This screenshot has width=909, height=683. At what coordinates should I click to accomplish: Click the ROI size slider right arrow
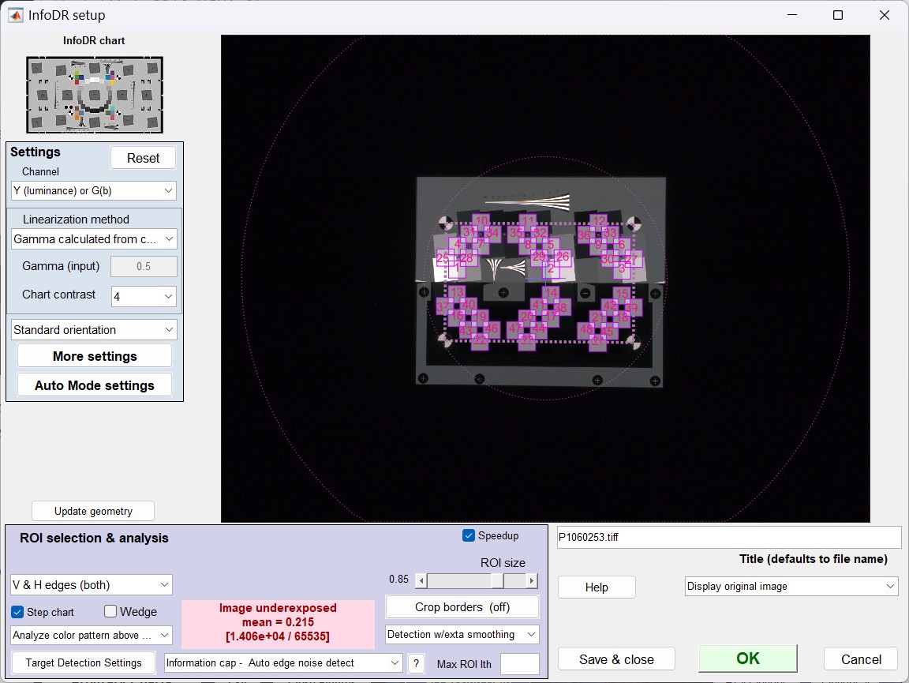(x=532, y=580)
